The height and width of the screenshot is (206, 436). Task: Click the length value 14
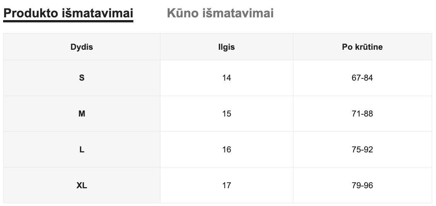[x=227, y=78]
